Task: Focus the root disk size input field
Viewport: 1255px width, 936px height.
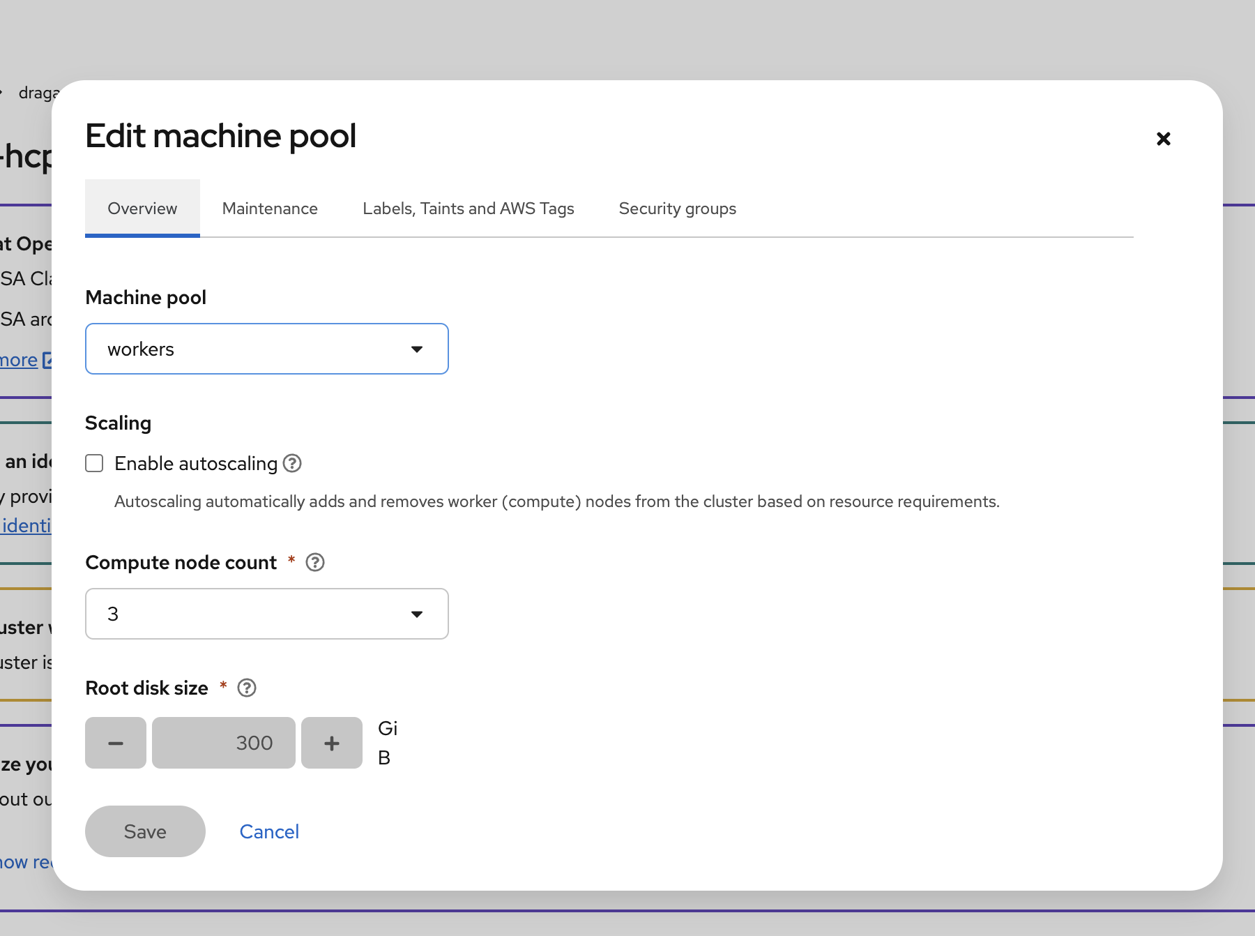Action: coord(223,743)
